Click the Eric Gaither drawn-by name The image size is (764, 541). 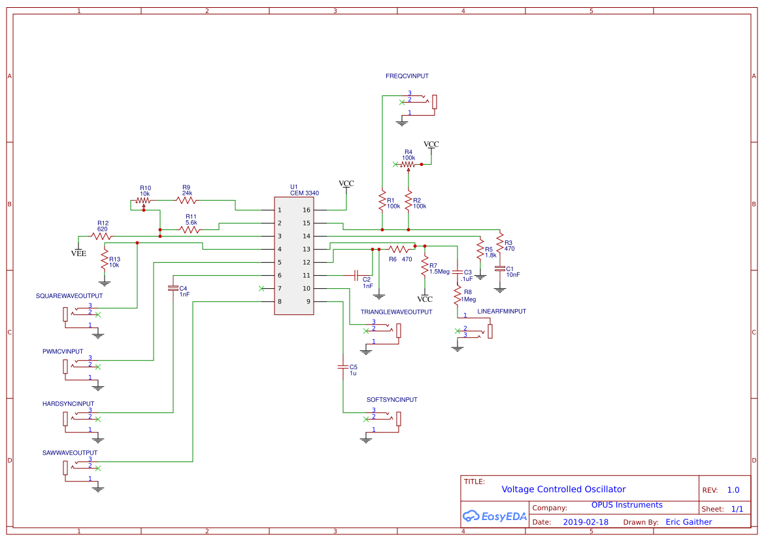pyautogui.click(x=689, y=521)
